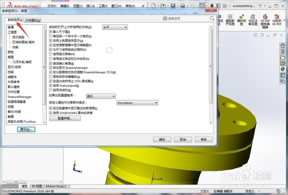Image resolution: width=288 pixels, height=195 pixels.
Task: Expand the Help dropdown arrow
Action: 265,6
